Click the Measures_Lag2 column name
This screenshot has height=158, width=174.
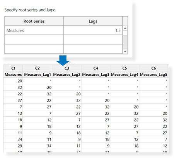point(67,75)
